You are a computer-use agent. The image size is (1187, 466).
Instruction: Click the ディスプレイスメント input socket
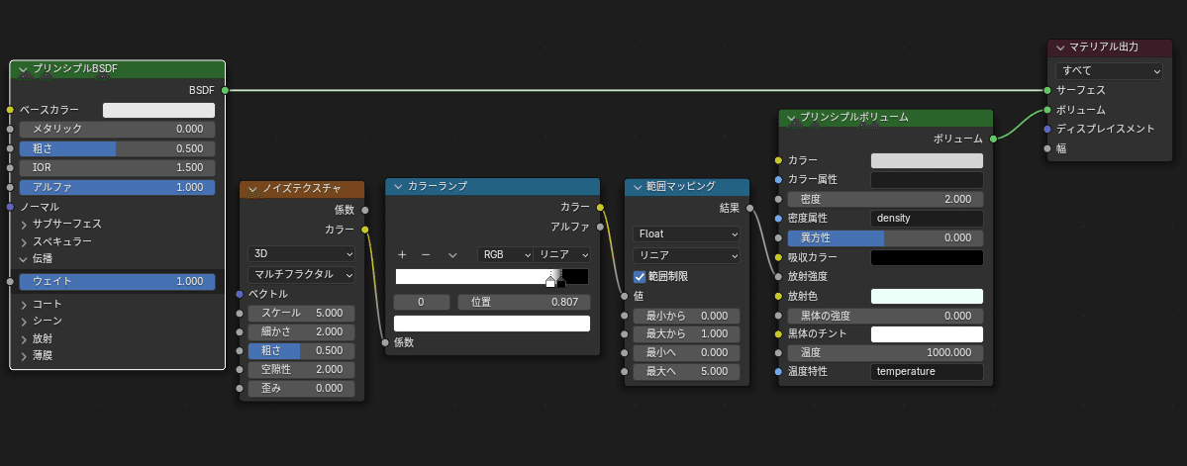pyautogui.click(x=1047, y=130)
